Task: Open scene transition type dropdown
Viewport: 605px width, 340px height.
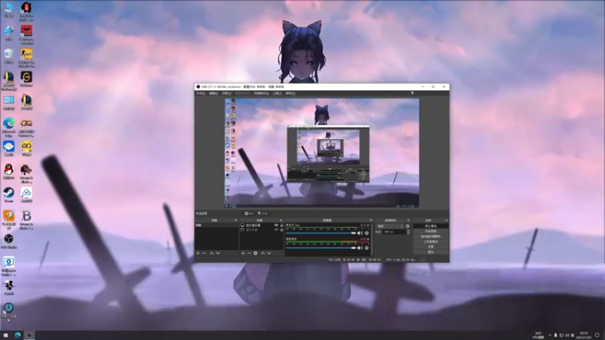Action: 390,226
